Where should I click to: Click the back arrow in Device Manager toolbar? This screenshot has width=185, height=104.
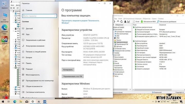(x=11, y=8)
